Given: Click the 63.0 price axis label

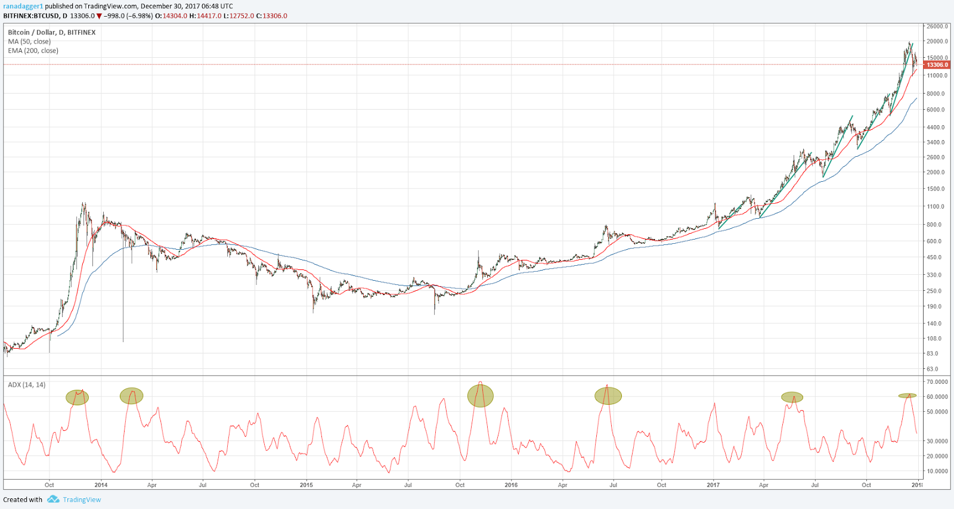Looking at the screenshot, I should (x=933, y=370).
